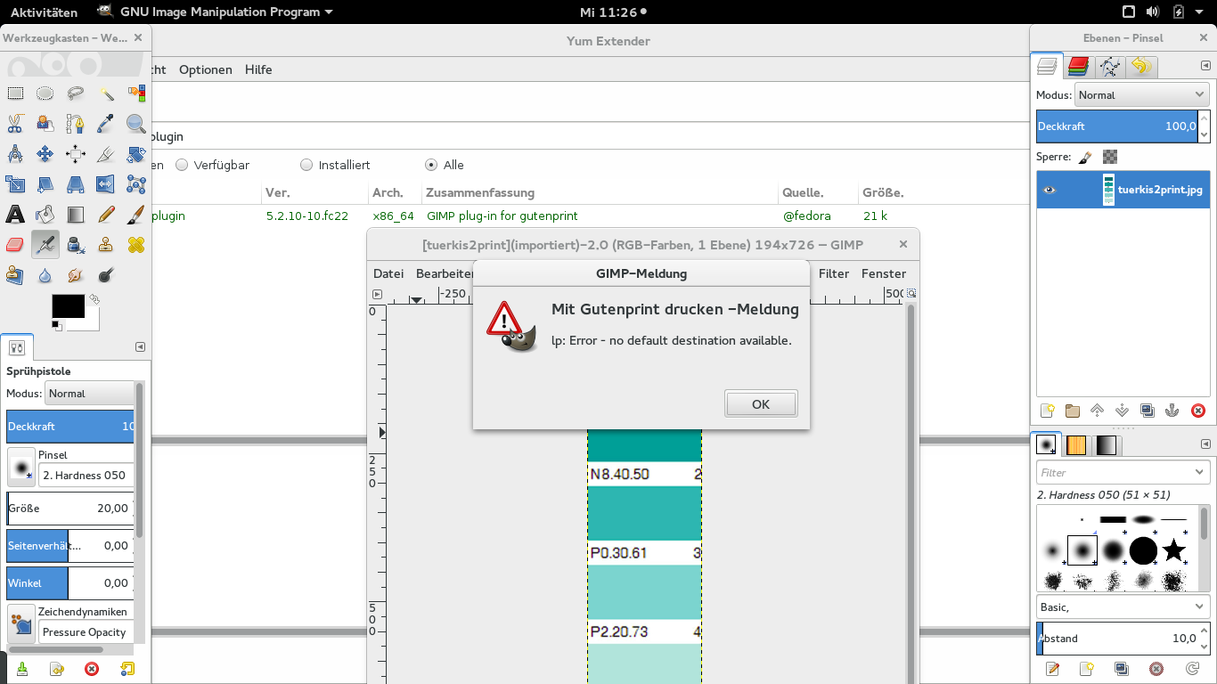Screen dimensions: 1217x684
Task: Select the Crop knife tool
Action: point(106,154)
